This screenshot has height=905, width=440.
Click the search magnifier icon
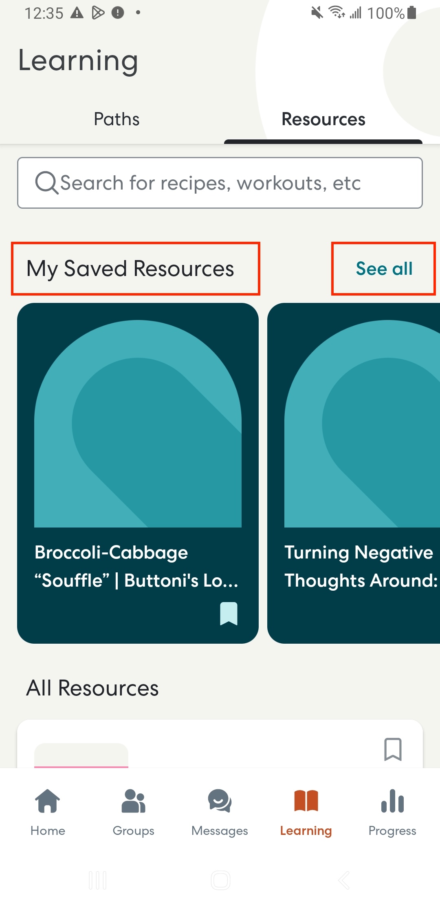(47, 183)
